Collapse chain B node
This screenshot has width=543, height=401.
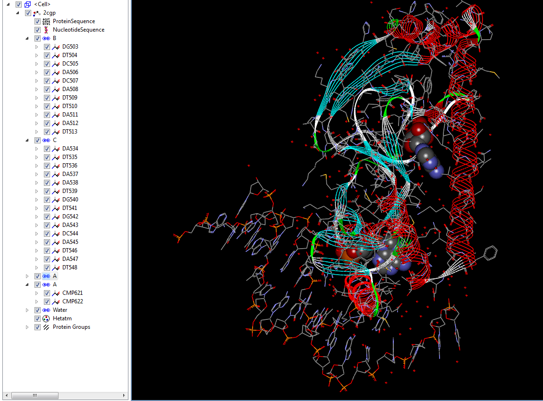[27, 38]
